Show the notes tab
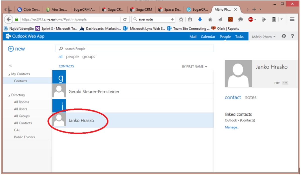The width and height of the screenshot is (301, 175). click(250, 97)
